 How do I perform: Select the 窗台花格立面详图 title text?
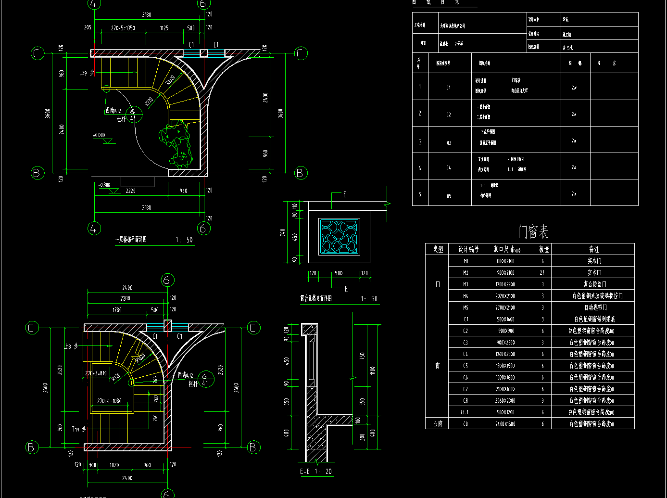316,299
